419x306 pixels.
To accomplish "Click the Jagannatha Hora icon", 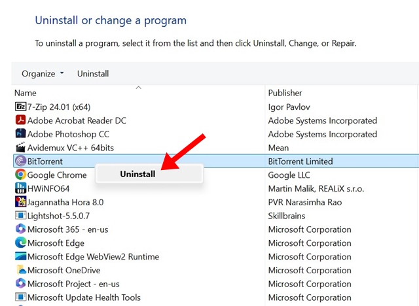I will pos(20,202).
